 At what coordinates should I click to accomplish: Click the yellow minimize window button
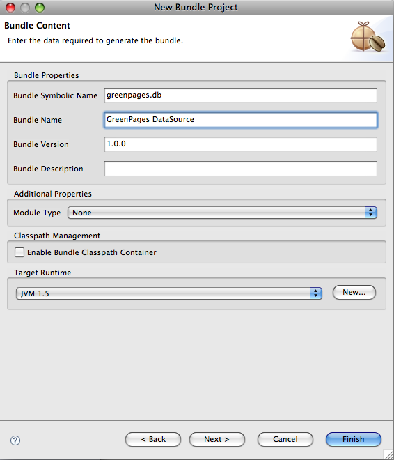pos(25,8)
